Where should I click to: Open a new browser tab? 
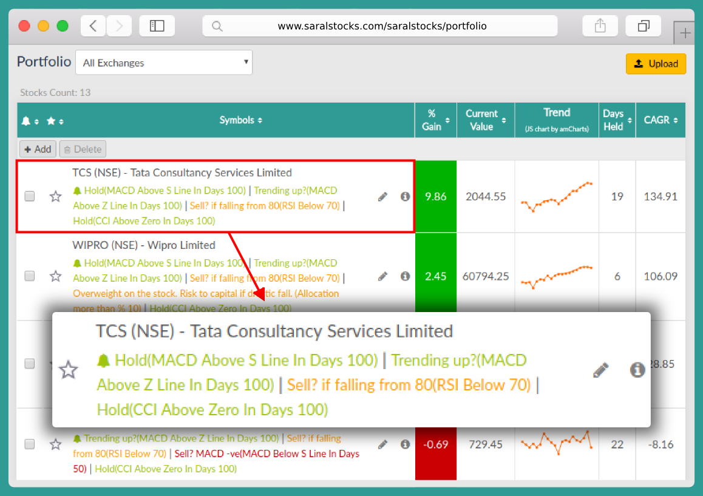coord(685,33)
